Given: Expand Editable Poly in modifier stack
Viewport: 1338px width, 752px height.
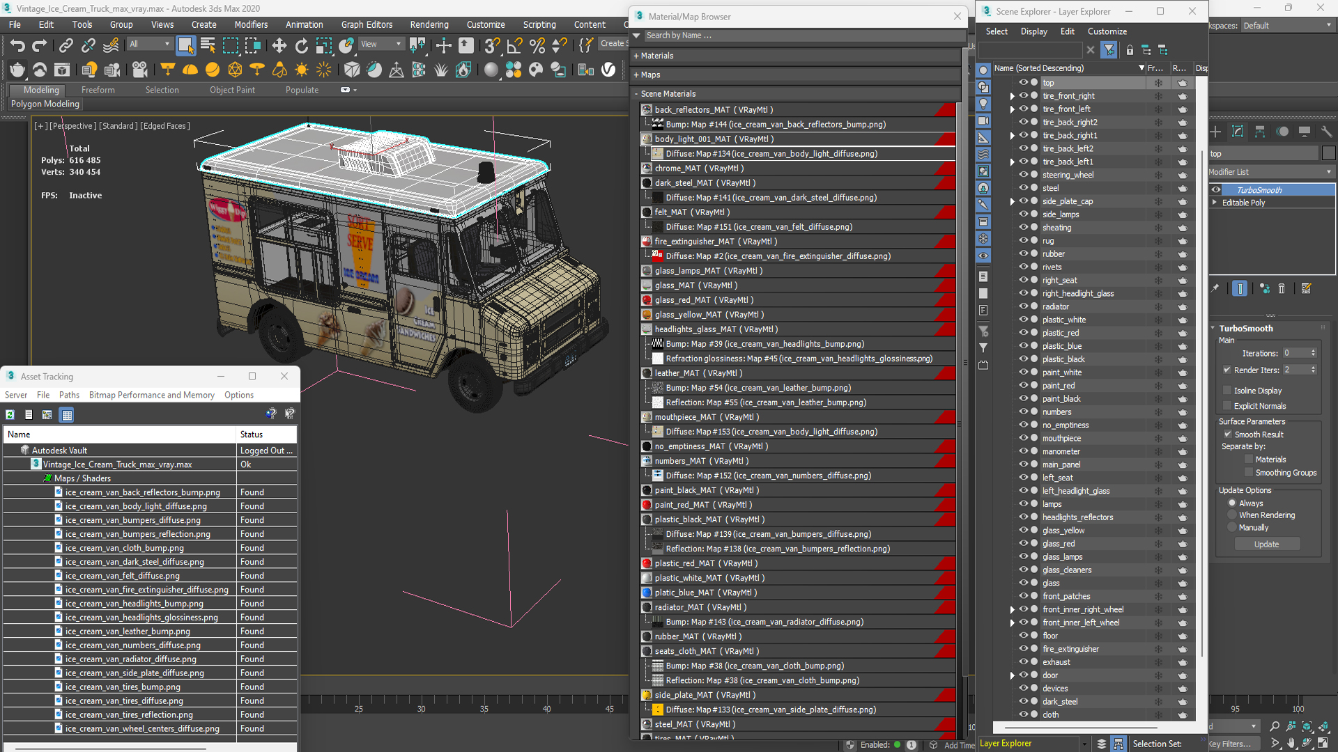Looking at the screenshot, I should (x=1215, y=203).
